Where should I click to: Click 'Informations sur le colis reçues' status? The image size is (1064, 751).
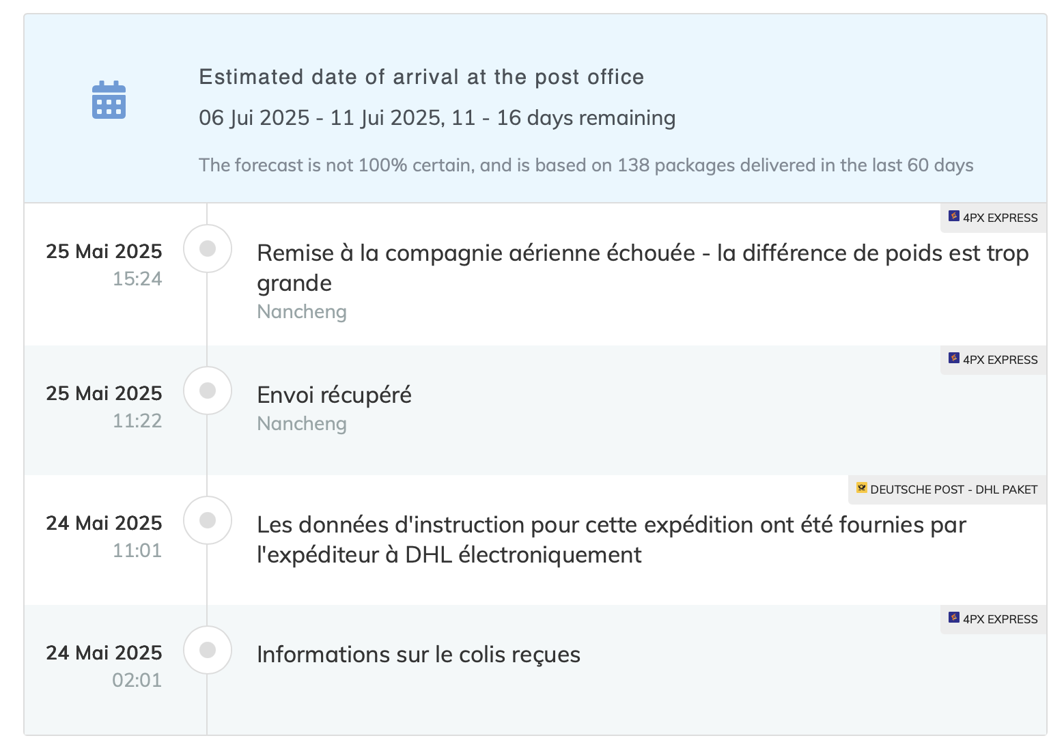[x=418, y=655]
